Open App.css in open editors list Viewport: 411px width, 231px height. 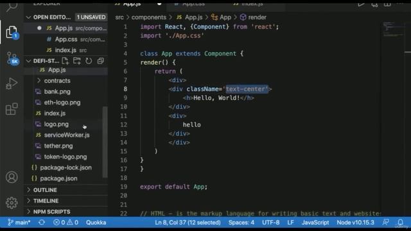[66, 39]
